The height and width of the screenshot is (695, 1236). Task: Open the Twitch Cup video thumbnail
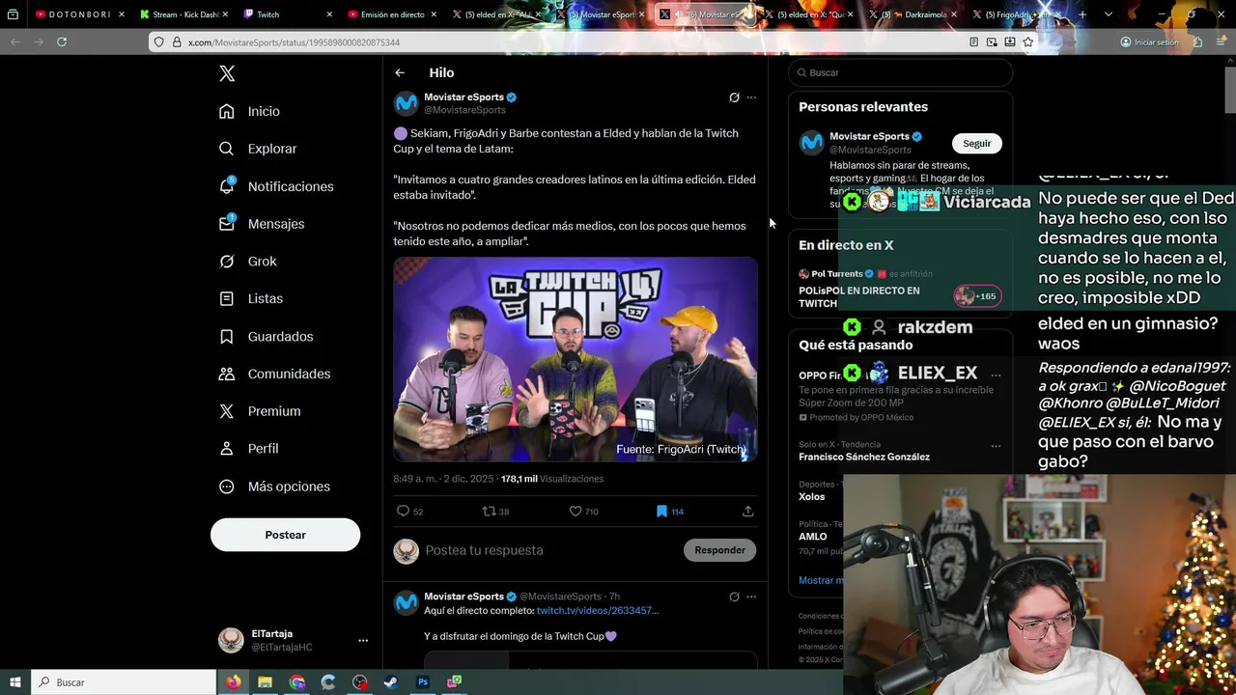coord(576,359)
